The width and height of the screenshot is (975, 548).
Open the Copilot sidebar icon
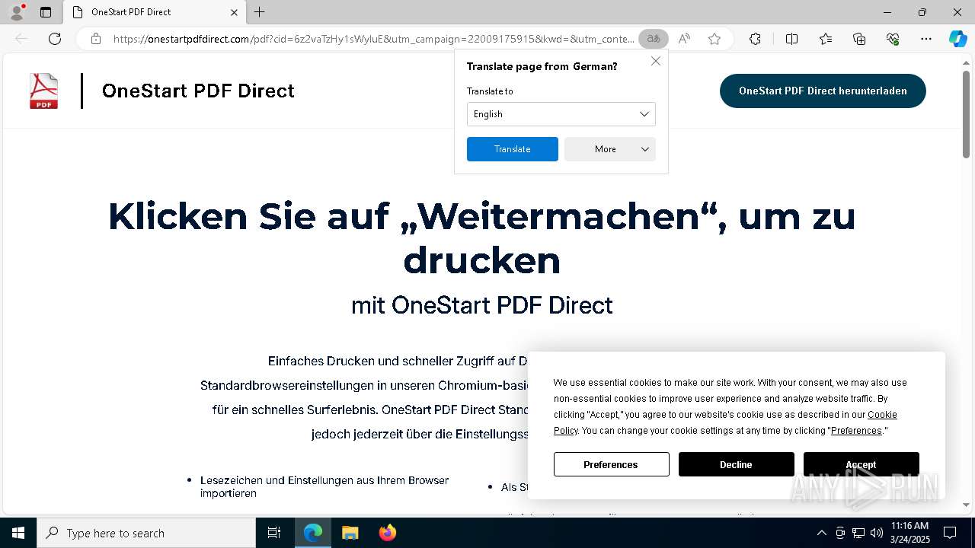957,39
